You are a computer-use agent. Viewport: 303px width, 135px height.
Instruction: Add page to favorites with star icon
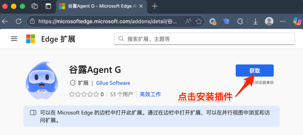[x=199, y=21]
